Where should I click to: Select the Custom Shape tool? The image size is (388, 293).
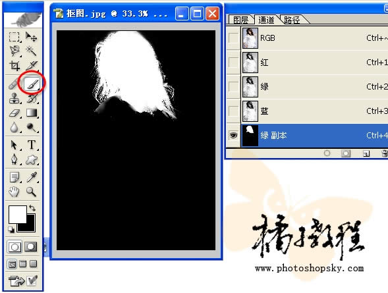[32, 159]
